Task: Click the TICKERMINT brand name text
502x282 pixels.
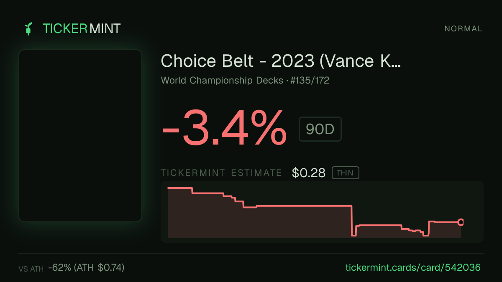Action: (x=82, y=29)
